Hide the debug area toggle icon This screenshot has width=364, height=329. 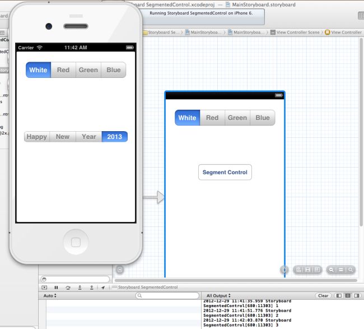pos(44,288)
